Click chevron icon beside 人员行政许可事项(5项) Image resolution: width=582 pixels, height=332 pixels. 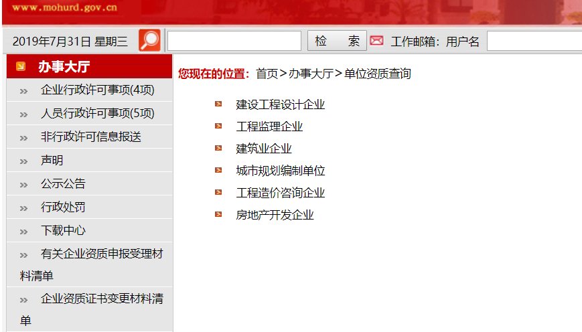coord(23,114)
